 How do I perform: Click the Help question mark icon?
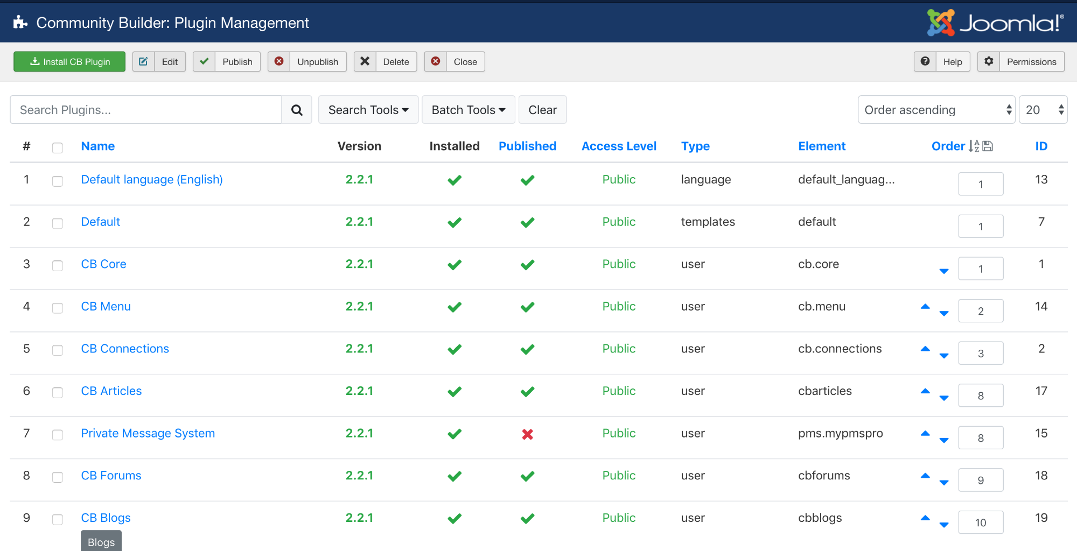point(925,62)
